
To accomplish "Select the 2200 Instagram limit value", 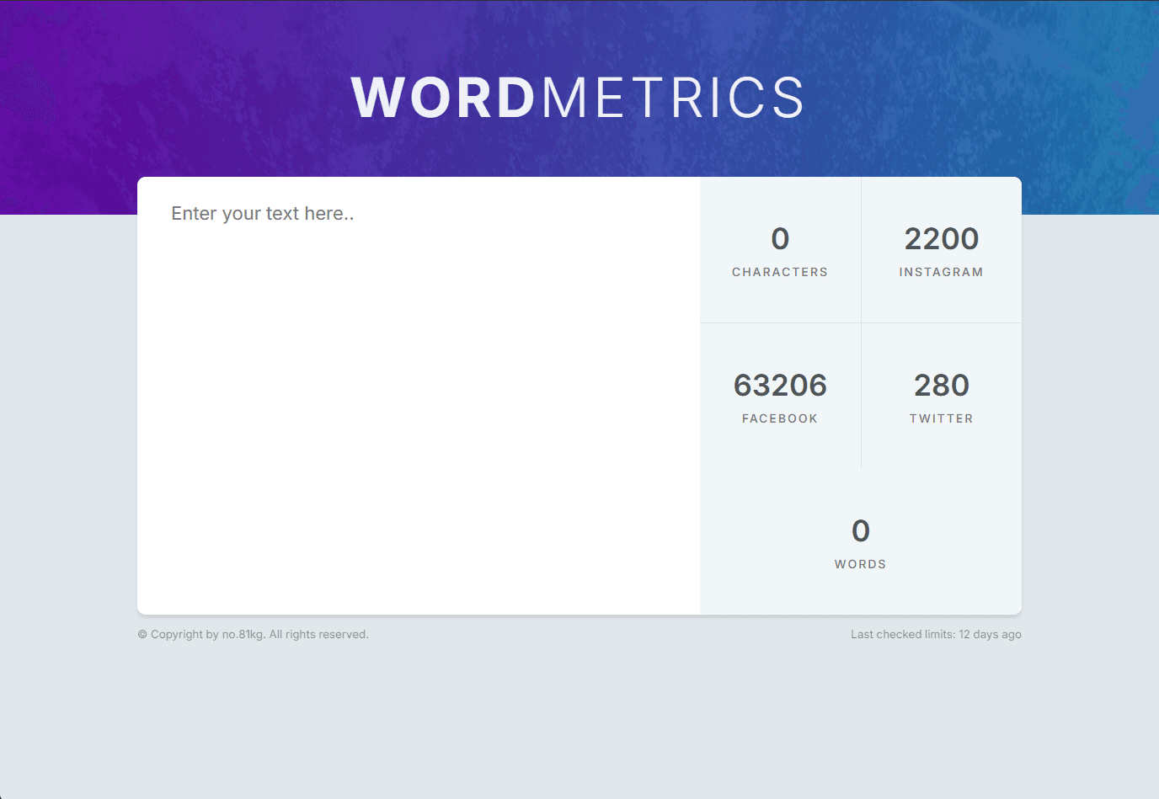I will tap(942, 239).
